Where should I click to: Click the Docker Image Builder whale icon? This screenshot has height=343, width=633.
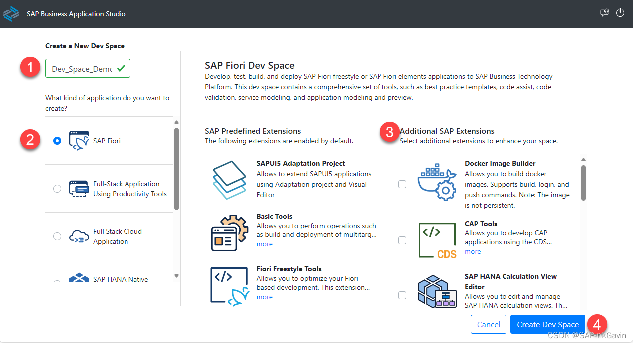pos(437,181)
